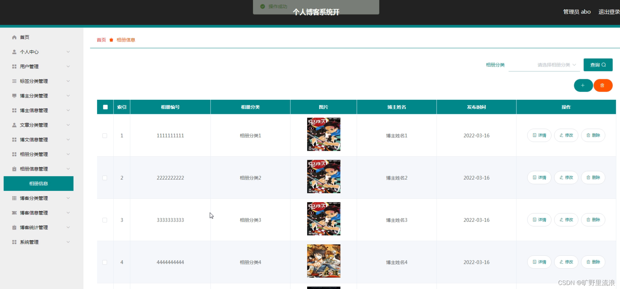Open 详情 for album 3333333333

539,220
